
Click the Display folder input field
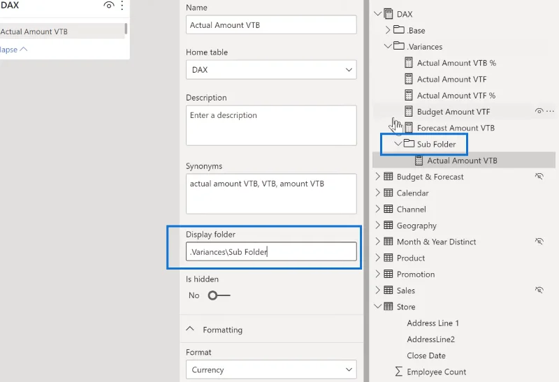pos(271,251)
